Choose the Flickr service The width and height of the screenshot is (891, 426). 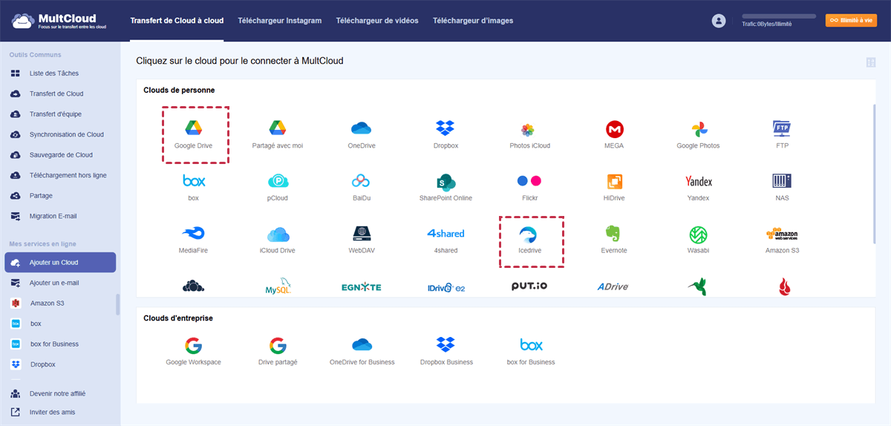pos(529,187)
